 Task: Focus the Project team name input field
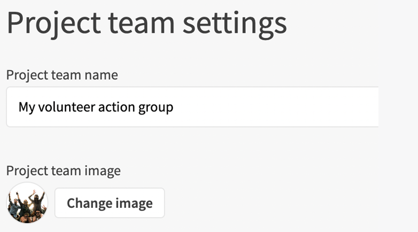[192, 107]
